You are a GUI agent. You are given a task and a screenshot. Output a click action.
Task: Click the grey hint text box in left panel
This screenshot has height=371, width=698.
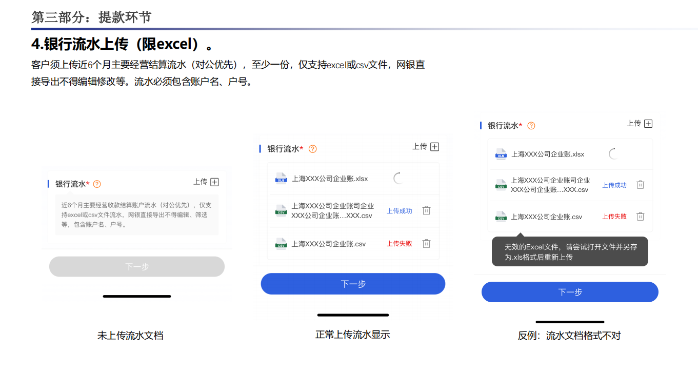136,214
